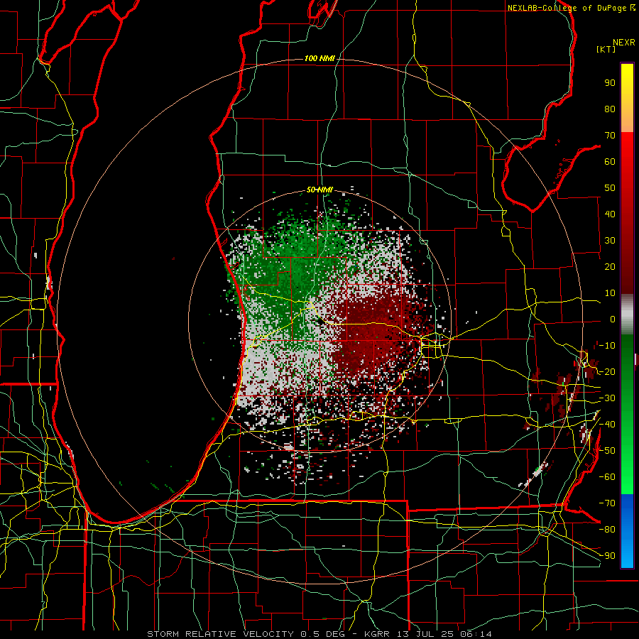This screenshot has height=639, width=639.
Task: Click the -80 value on velocity scale
Action: [607, 530]
